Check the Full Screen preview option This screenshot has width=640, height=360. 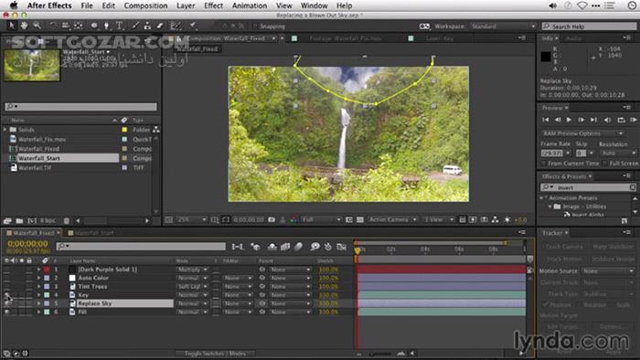(604, 163)
